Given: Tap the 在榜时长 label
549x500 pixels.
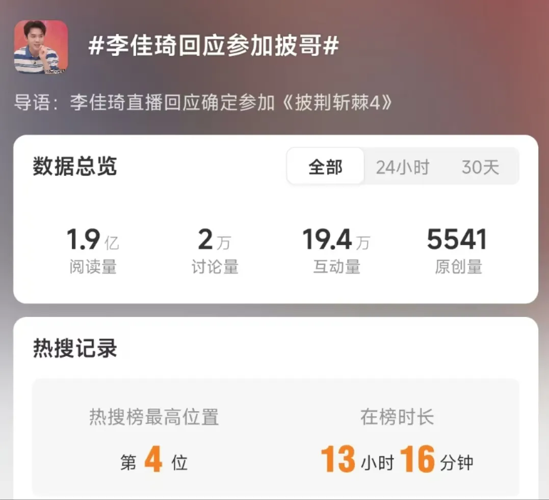Looking at the screenshot, I should 397,417.
